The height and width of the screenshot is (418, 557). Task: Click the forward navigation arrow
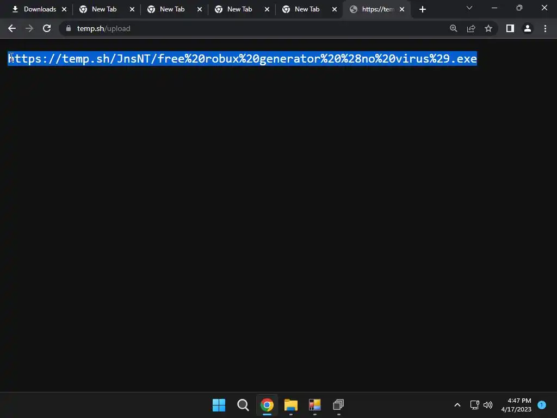(x=29, y=28)
